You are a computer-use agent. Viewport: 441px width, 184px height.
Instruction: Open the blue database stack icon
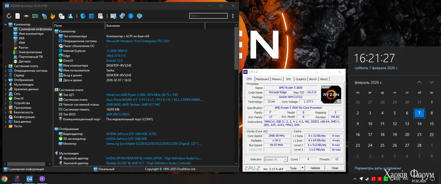click(92, 16)
